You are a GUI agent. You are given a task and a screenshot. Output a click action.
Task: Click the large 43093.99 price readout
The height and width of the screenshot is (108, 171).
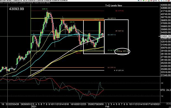[16, 9]
